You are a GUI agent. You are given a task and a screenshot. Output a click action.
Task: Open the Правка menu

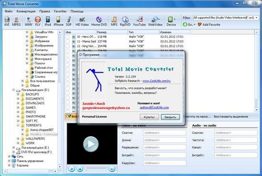[x=45, y=11]
